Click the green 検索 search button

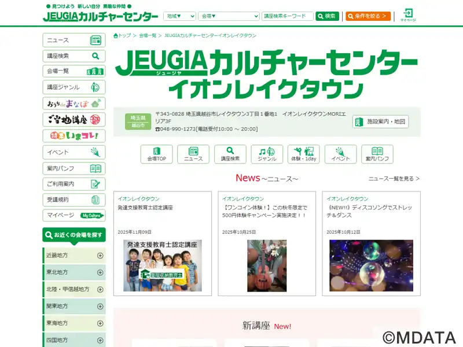click(327, 16)
